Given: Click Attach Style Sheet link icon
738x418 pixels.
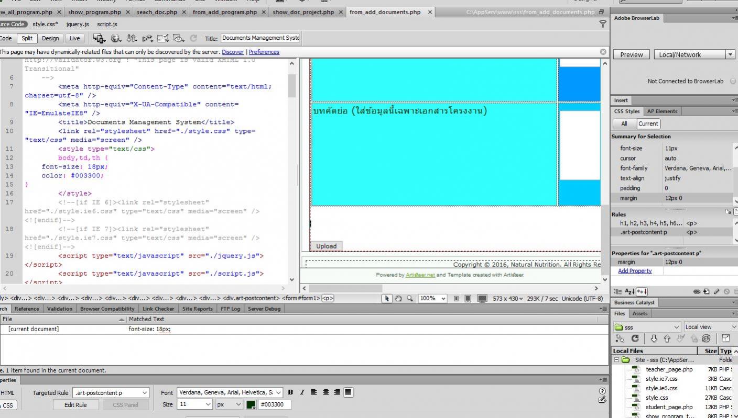Looking at the screenshot, I should tap(697, 291).
